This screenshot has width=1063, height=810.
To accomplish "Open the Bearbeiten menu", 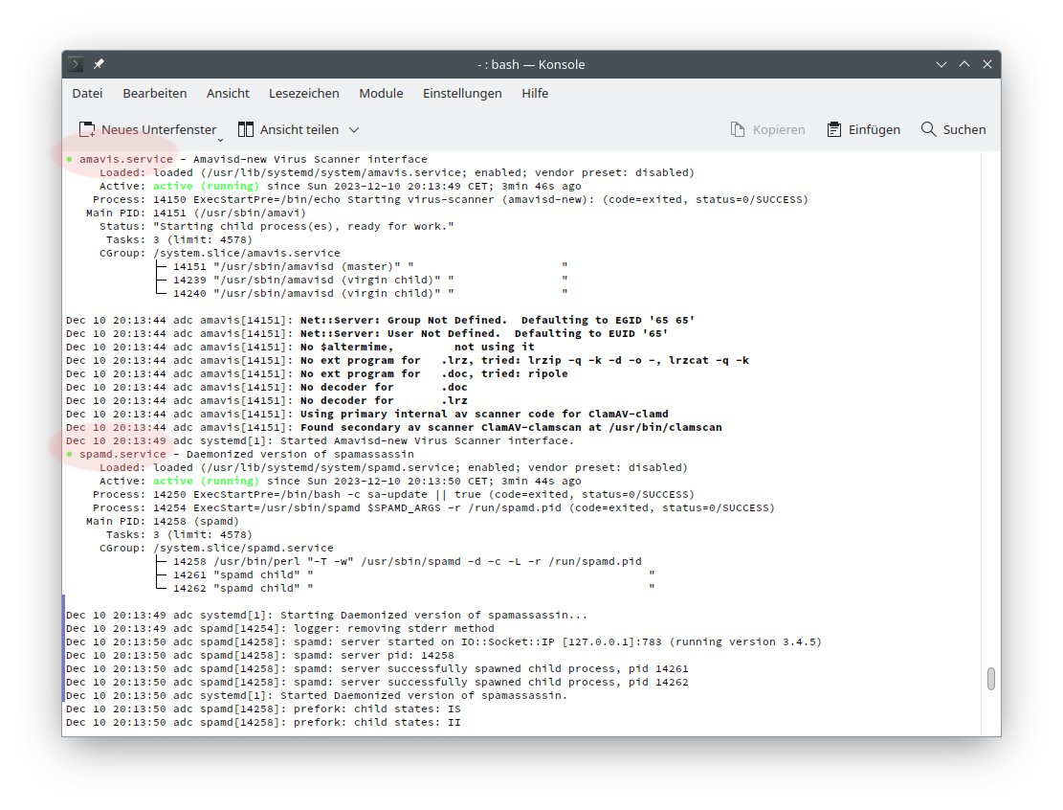I will (x=154, y=93).
